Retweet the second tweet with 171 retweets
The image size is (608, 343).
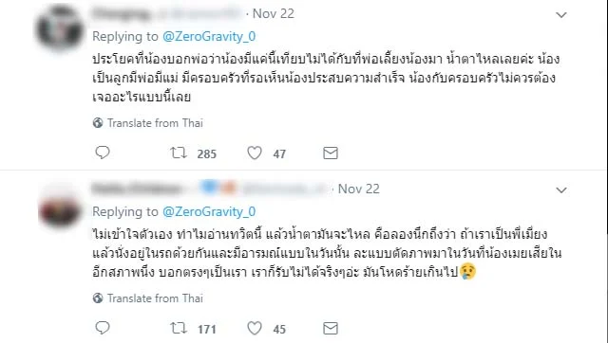click(179, 328)
